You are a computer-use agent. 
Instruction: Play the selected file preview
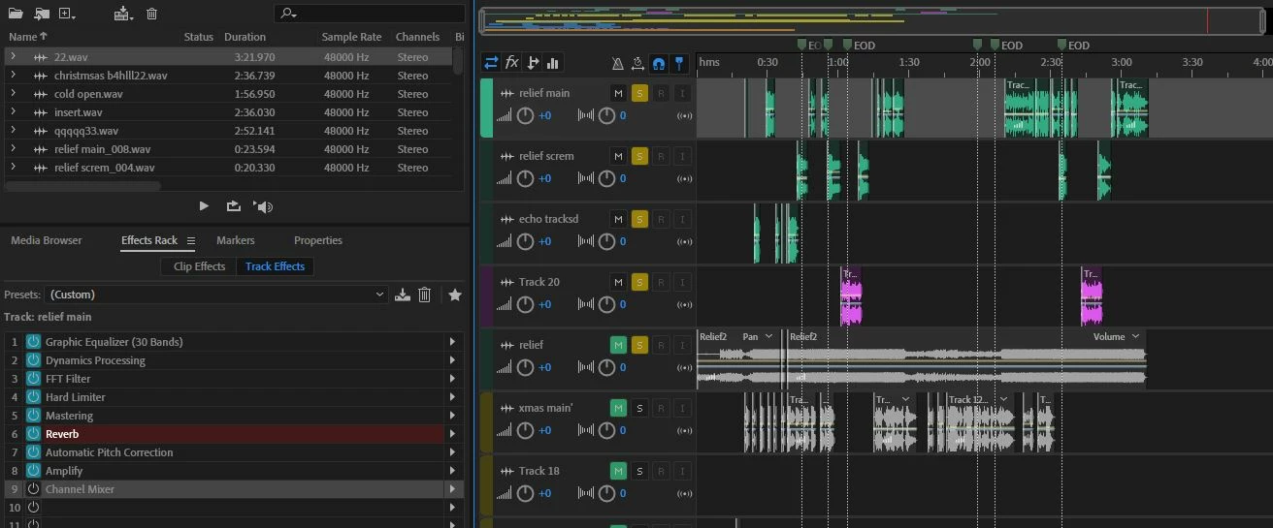coord(204,206)
